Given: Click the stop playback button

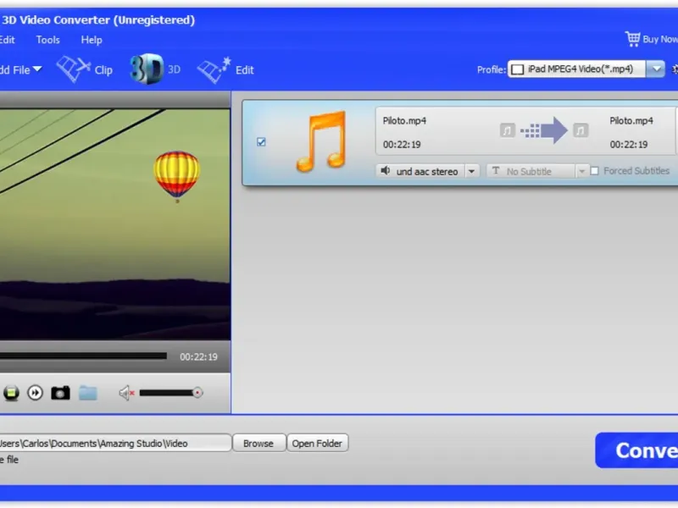Looking at the screenshot, I should click(x=11, y=393).
